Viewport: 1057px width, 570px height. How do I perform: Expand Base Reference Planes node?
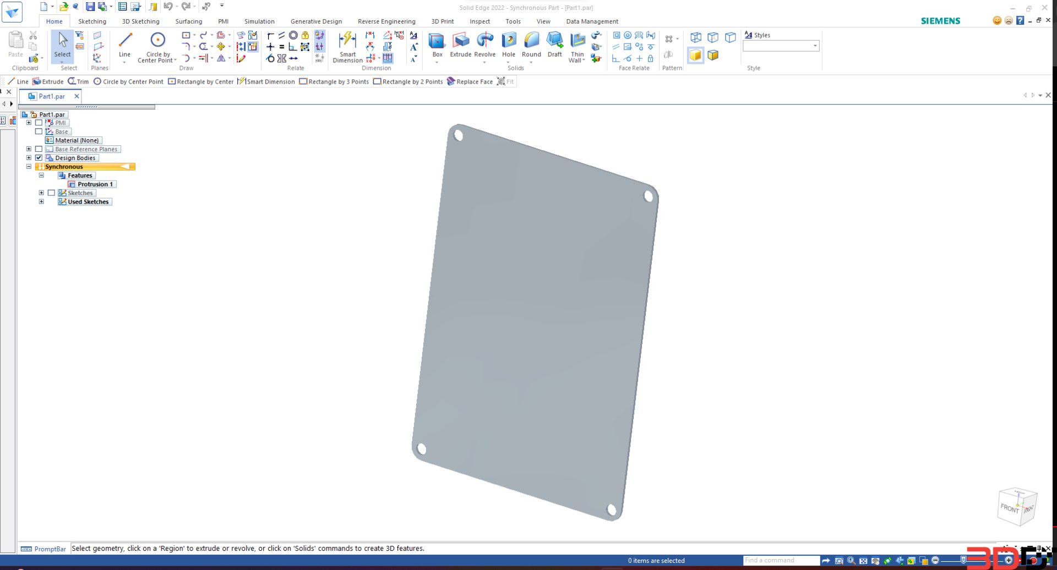coord(29,149)
